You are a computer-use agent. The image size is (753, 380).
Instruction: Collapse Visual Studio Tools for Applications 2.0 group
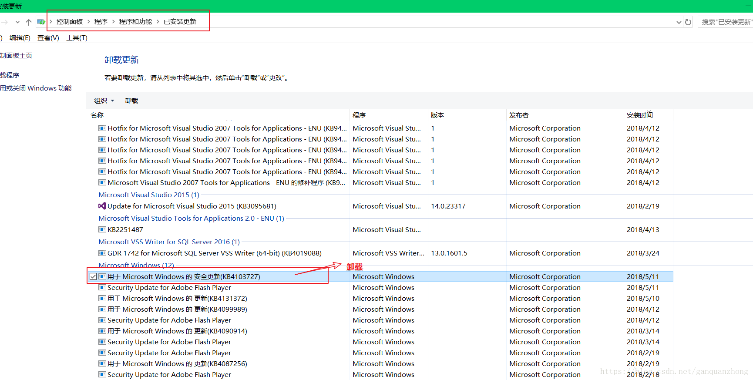coord(191,219)
